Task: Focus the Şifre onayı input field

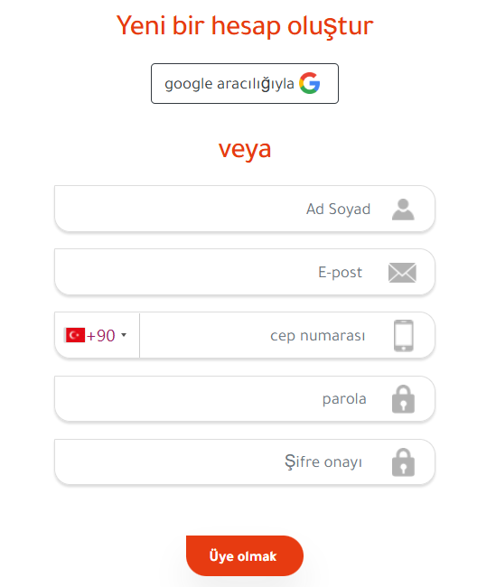Action: (x=245, y=461)
